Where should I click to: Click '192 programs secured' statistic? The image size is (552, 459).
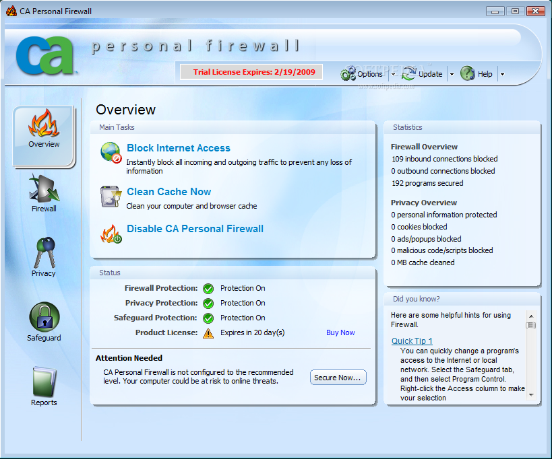(x=427, y=183)
